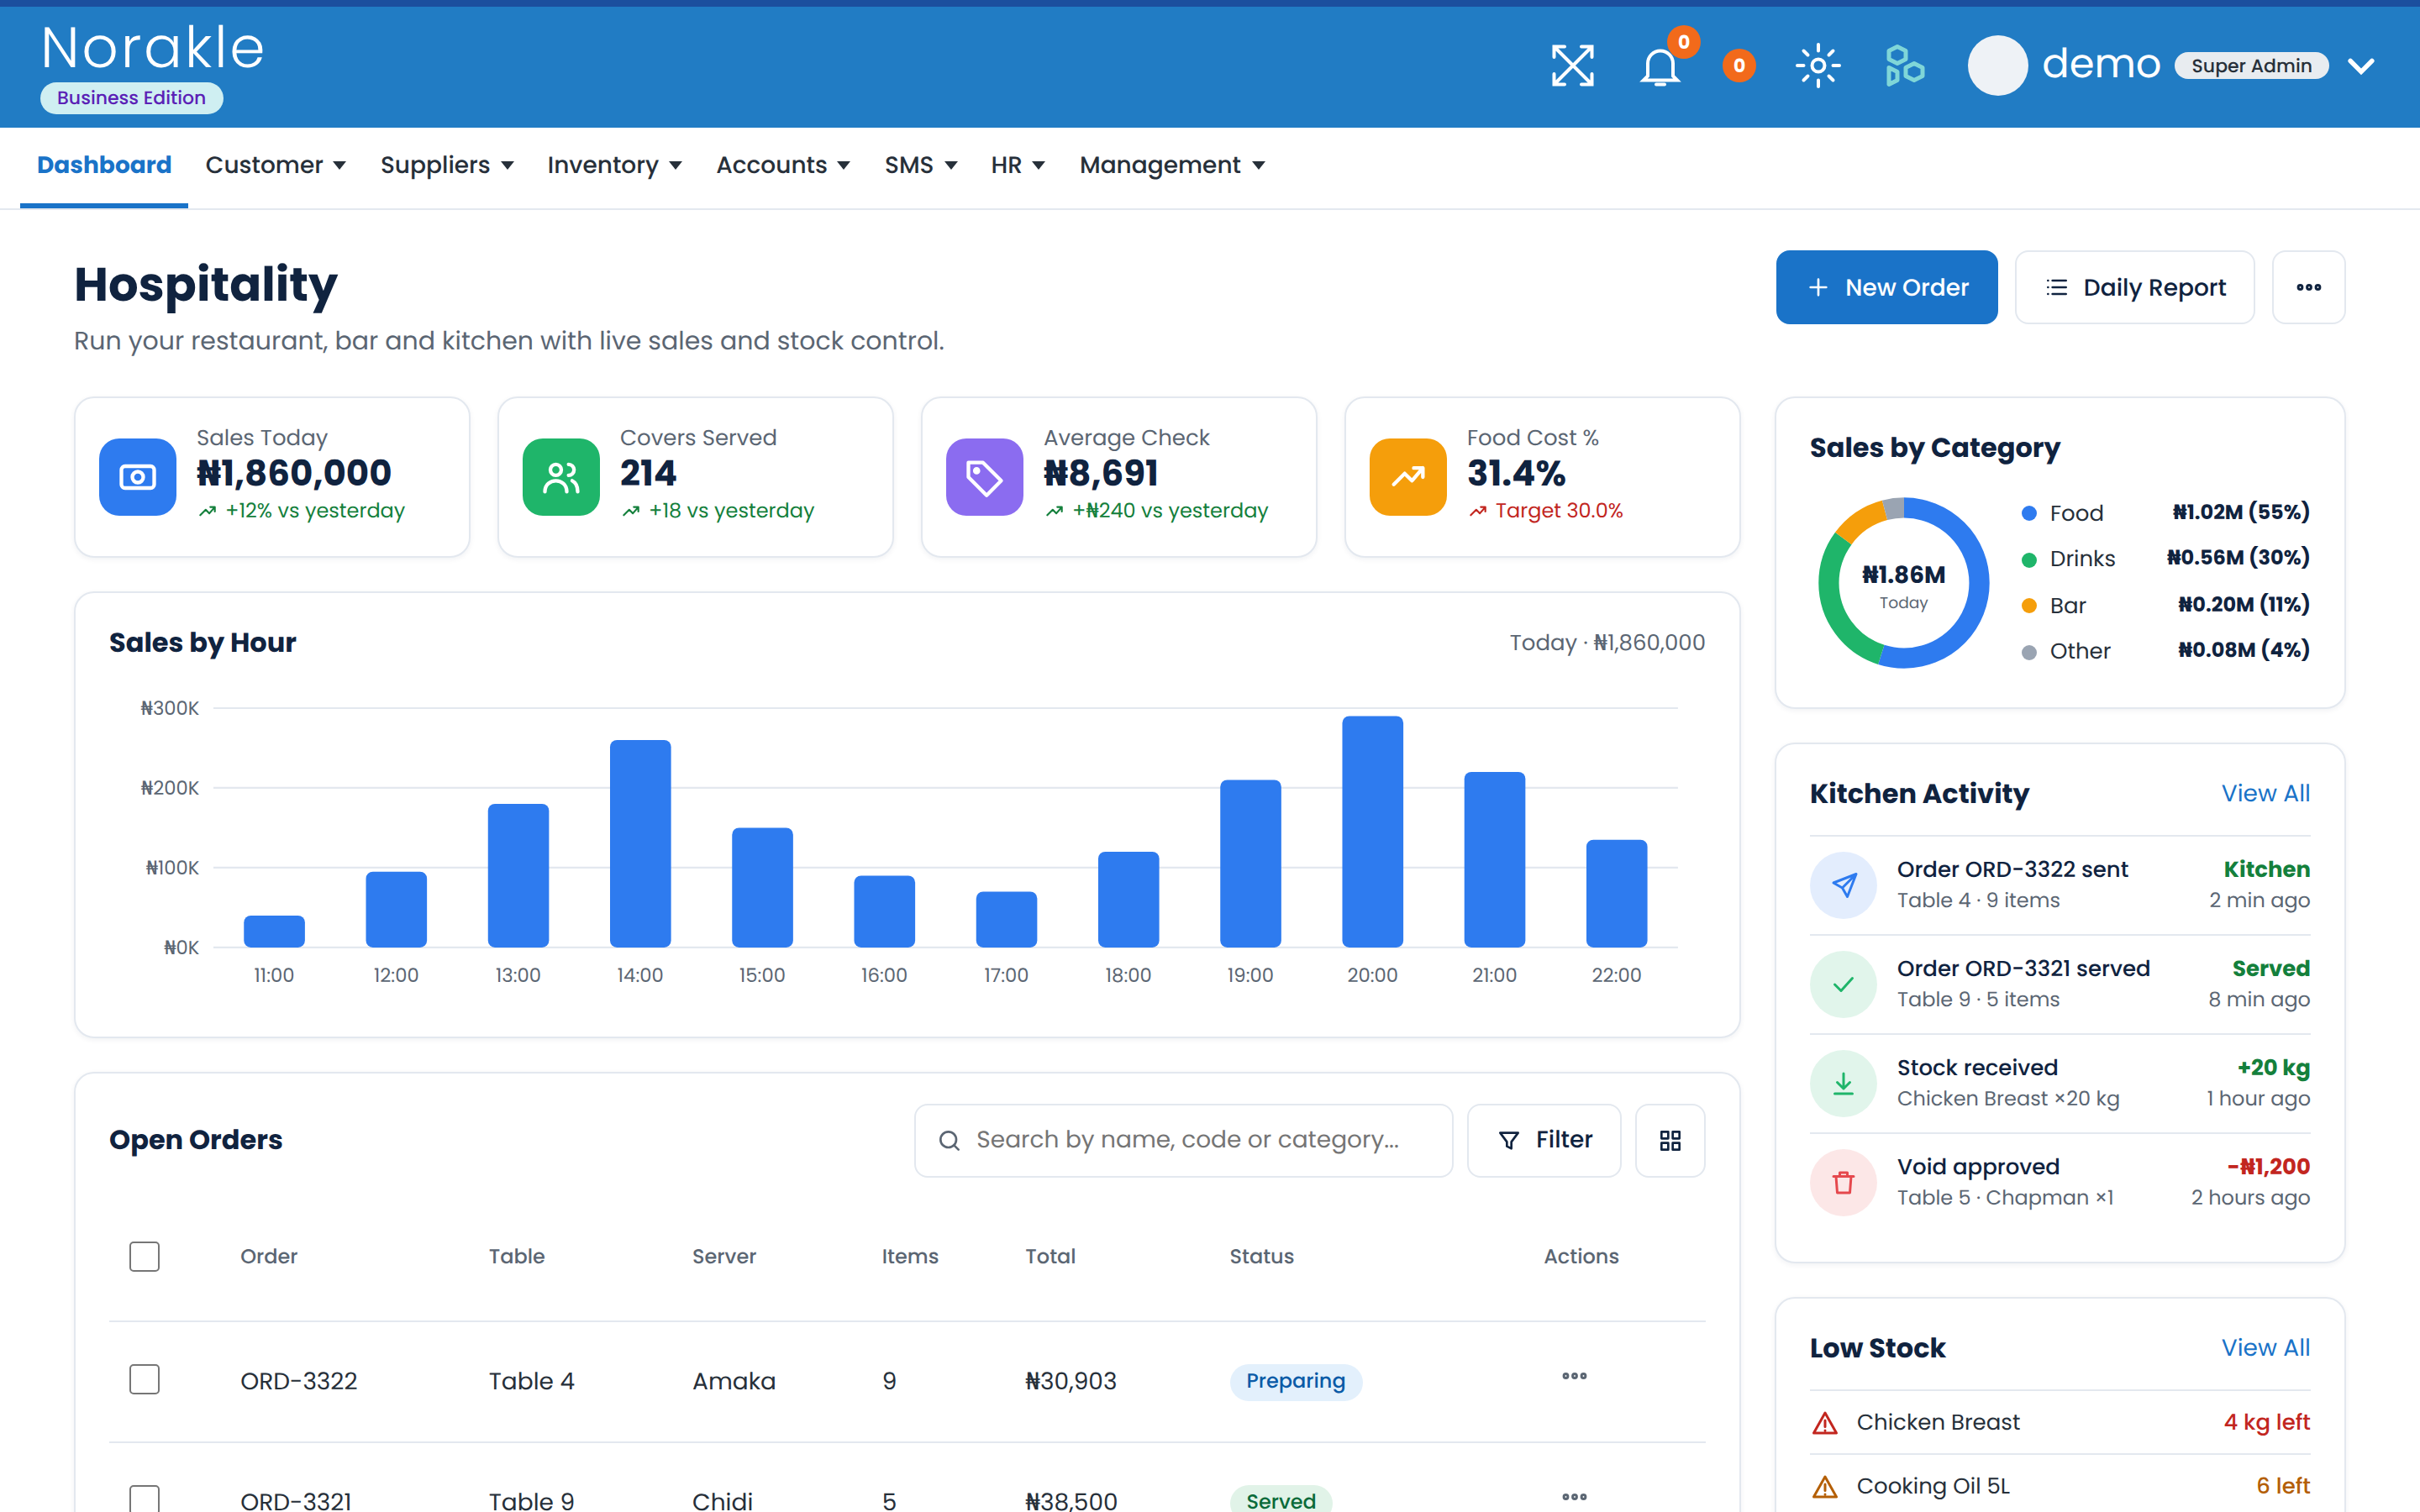Viewport: 2420px width, 1512px height.
Task: Open more options next to Daily Report
Action: 2308,287
